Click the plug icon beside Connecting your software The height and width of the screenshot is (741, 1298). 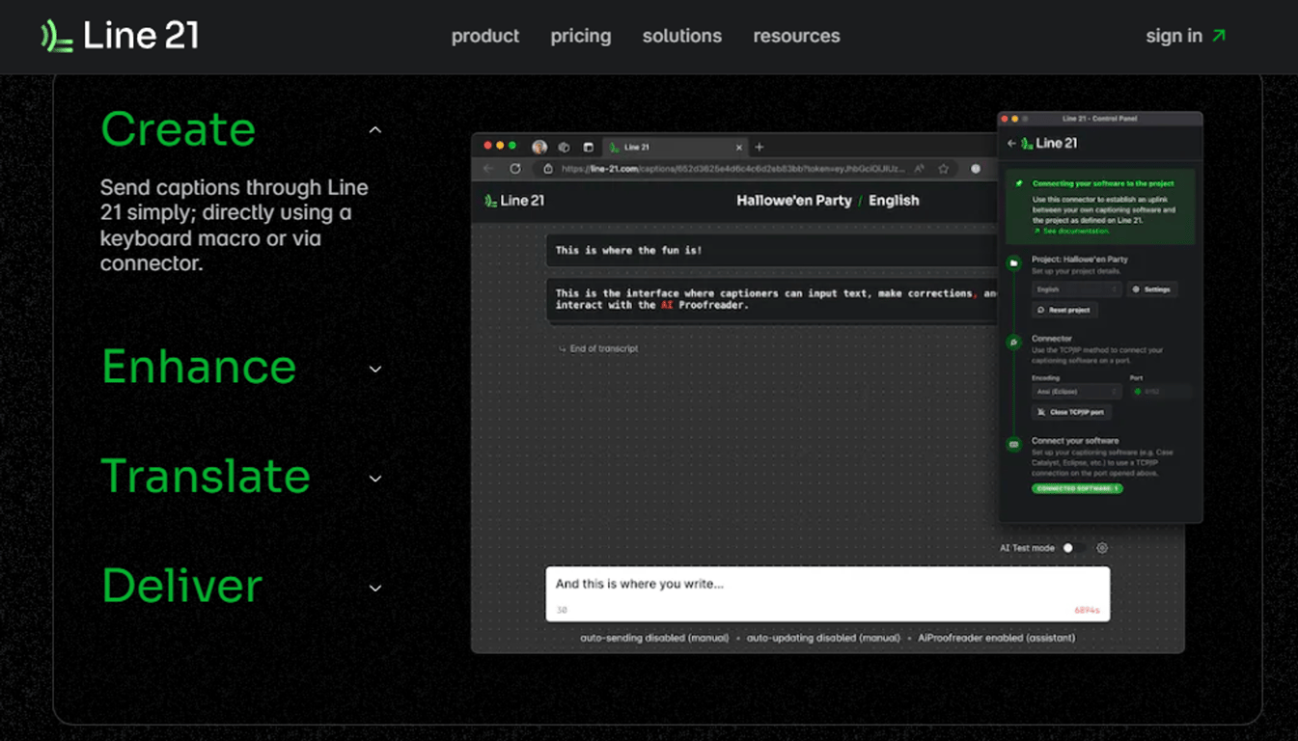coord(1019,183)
